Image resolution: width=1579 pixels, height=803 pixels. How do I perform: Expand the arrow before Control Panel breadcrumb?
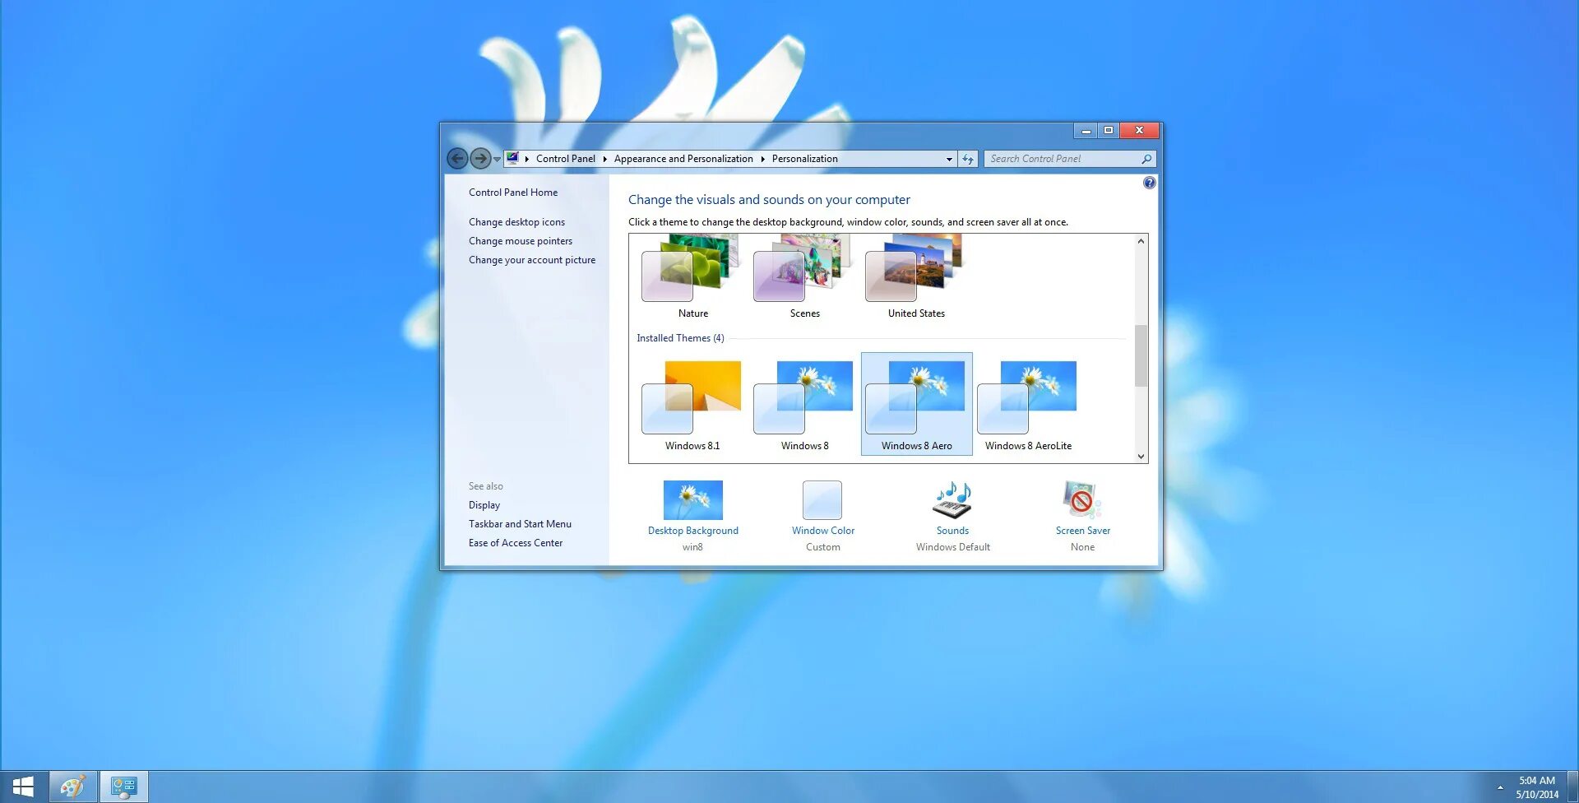526,159
